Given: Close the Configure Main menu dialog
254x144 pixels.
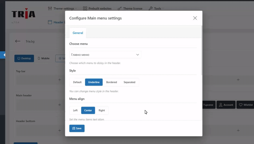Looking at the screenshot, I should (x=195, y=18).
